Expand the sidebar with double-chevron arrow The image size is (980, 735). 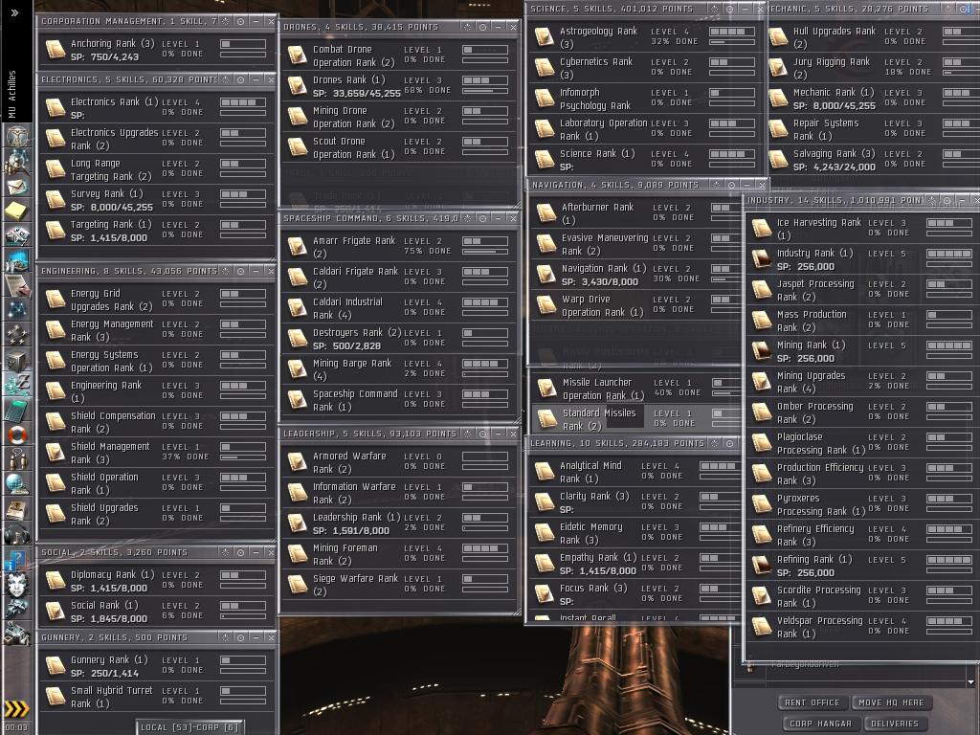tap(15, 12)
